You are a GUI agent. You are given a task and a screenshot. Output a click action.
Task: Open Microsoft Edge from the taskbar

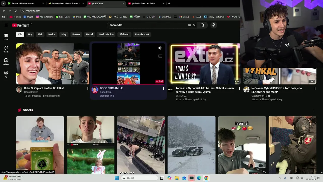[x=199, y=178]
